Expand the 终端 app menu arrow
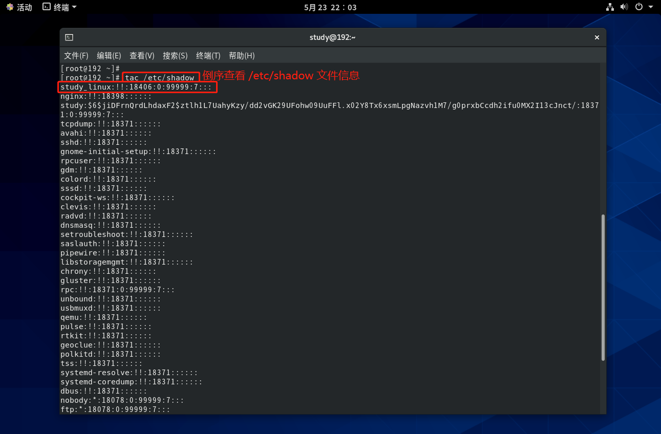Viewport: 661px width, 434px height. (74, 7)
